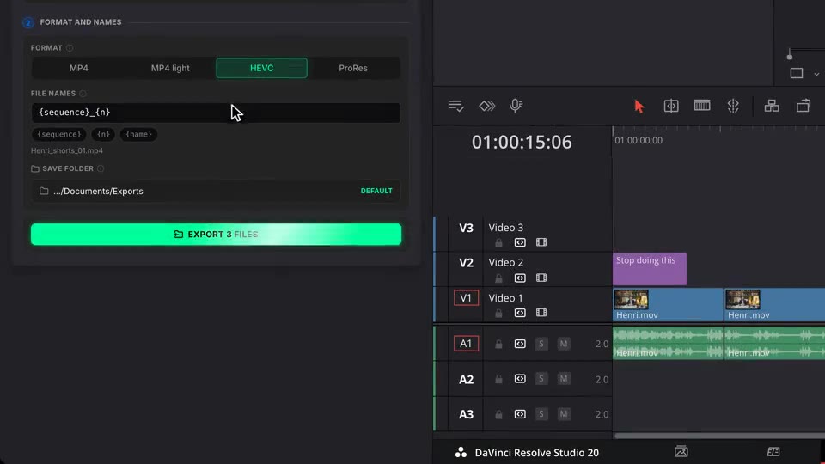Toggle auto track selector on Video 2
Viewport: 825px width, 464px height.
tap(520, 278)
